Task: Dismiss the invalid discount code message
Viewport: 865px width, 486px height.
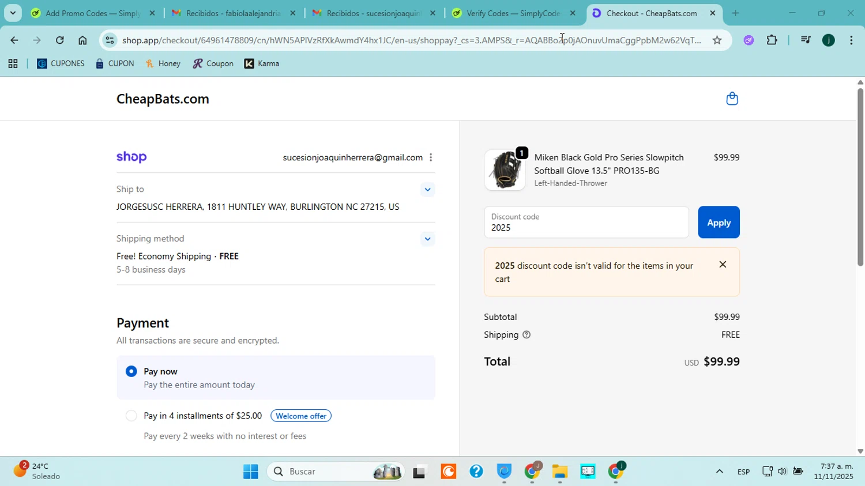Action: 723,265
